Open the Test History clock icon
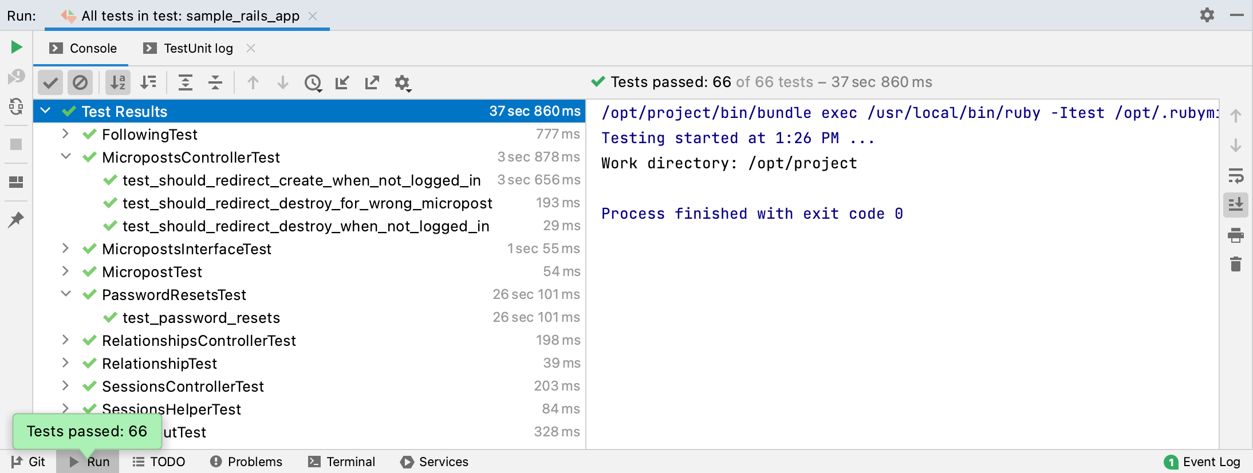This screenshot has height=473, width=1253. point(313,82)
